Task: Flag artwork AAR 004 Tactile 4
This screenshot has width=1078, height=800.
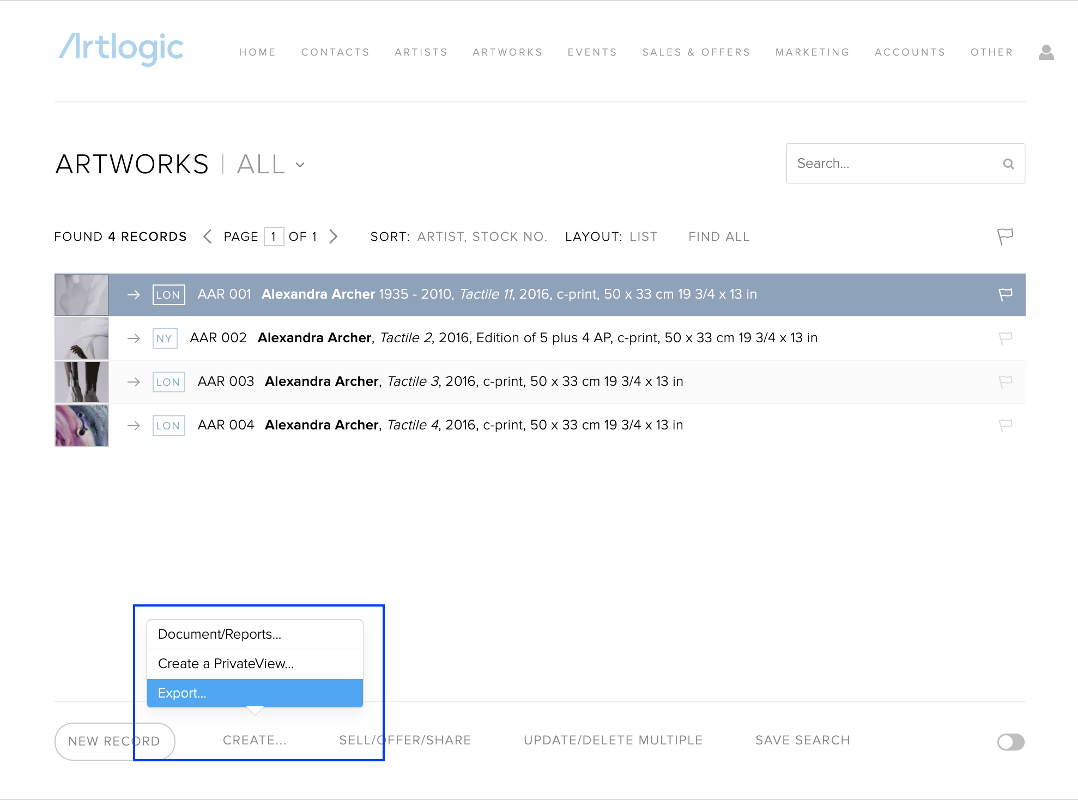Action: 1005,425
